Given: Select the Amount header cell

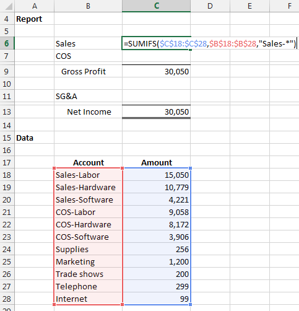Looking at the screenshot, I should pos(156,162).
